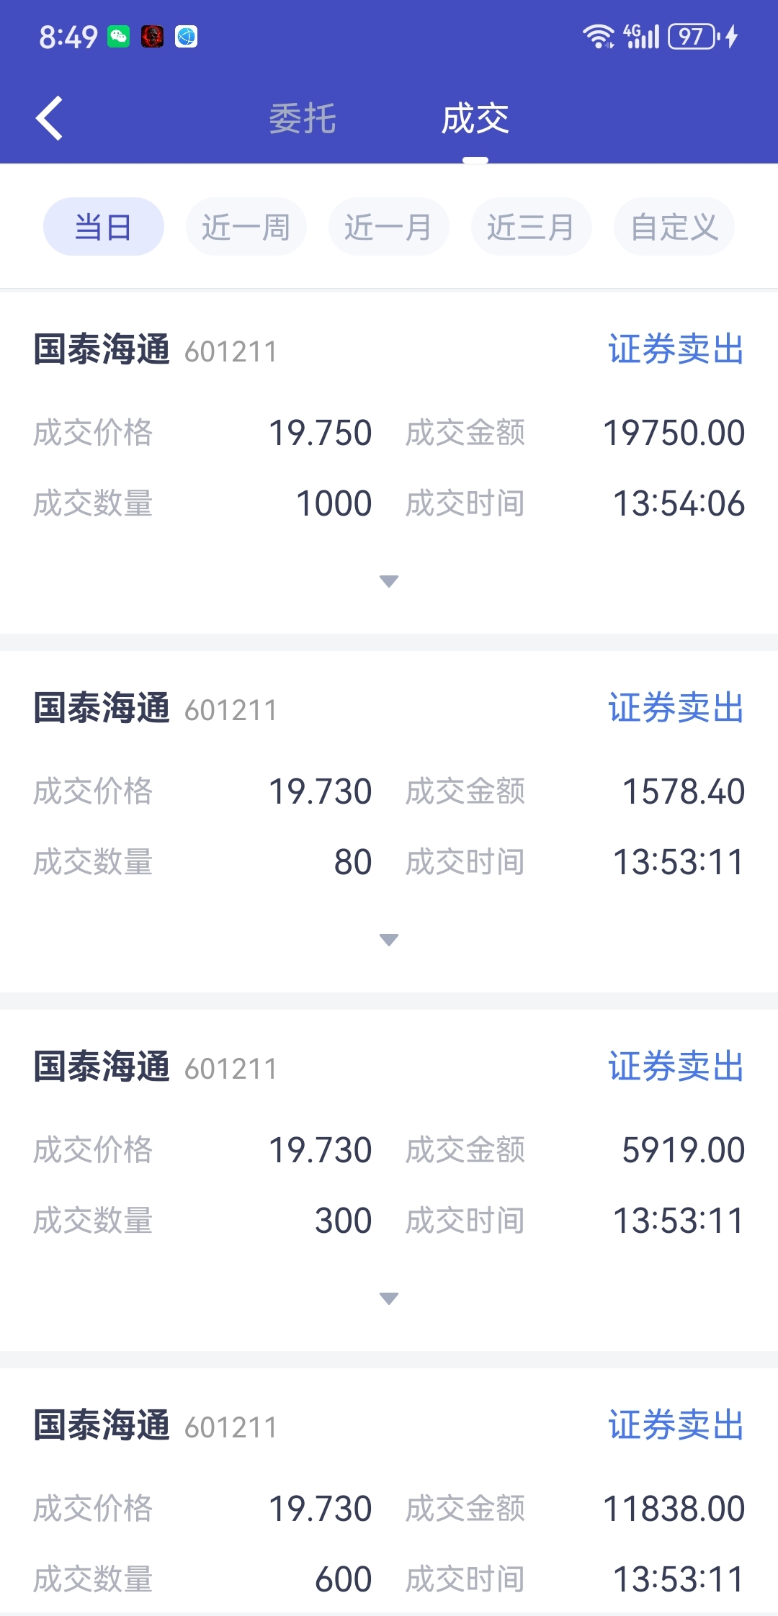Image resolution: width=778 pixels, height=1616 pixels.
Task: Select the 近一周 date filter
Action: pyautogui.click(x=246, y=227)
